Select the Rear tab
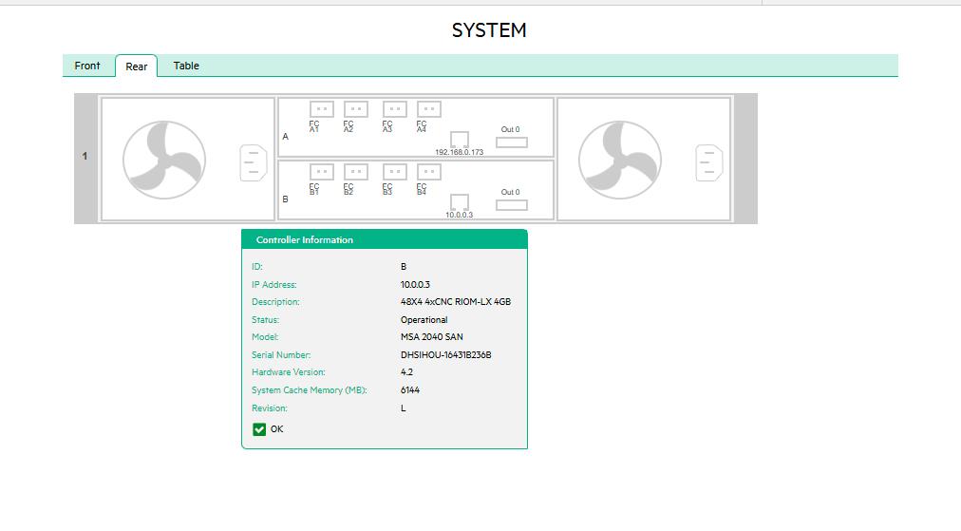961x531 pixels. pos(136,66)
